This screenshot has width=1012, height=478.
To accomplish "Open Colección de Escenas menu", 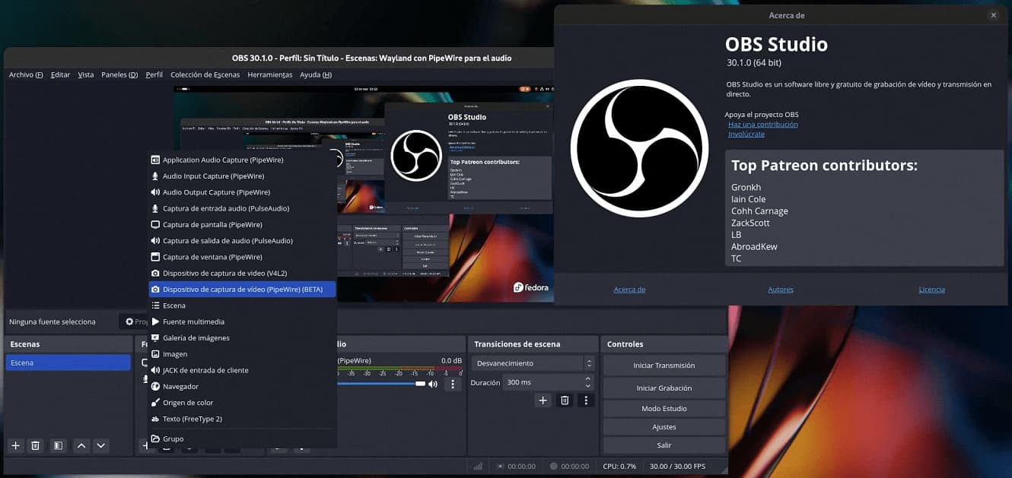I will click(x=205, y=74).
